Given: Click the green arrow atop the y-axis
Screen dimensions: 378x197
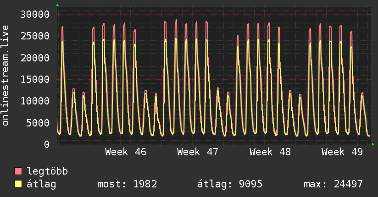Looking at the screenshot, I should click(57, 5).
